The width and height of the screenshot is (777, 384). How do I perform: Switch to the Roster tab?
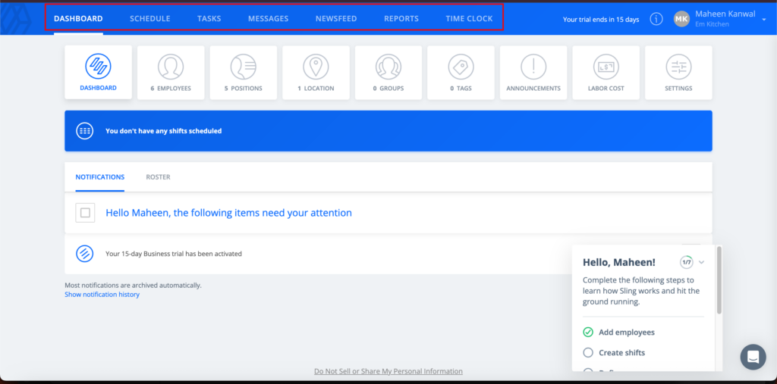[158, 176]
